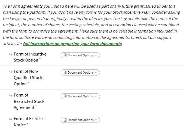Click sub-item arrow beside Form of Exercise Notice
Screen dimensions: 186x131
(11, 119)
